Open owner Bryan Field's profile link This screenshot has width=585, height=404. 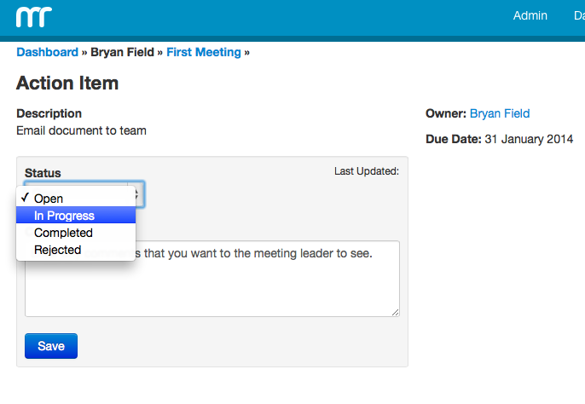pyautogui.click(x=499, y=113)
